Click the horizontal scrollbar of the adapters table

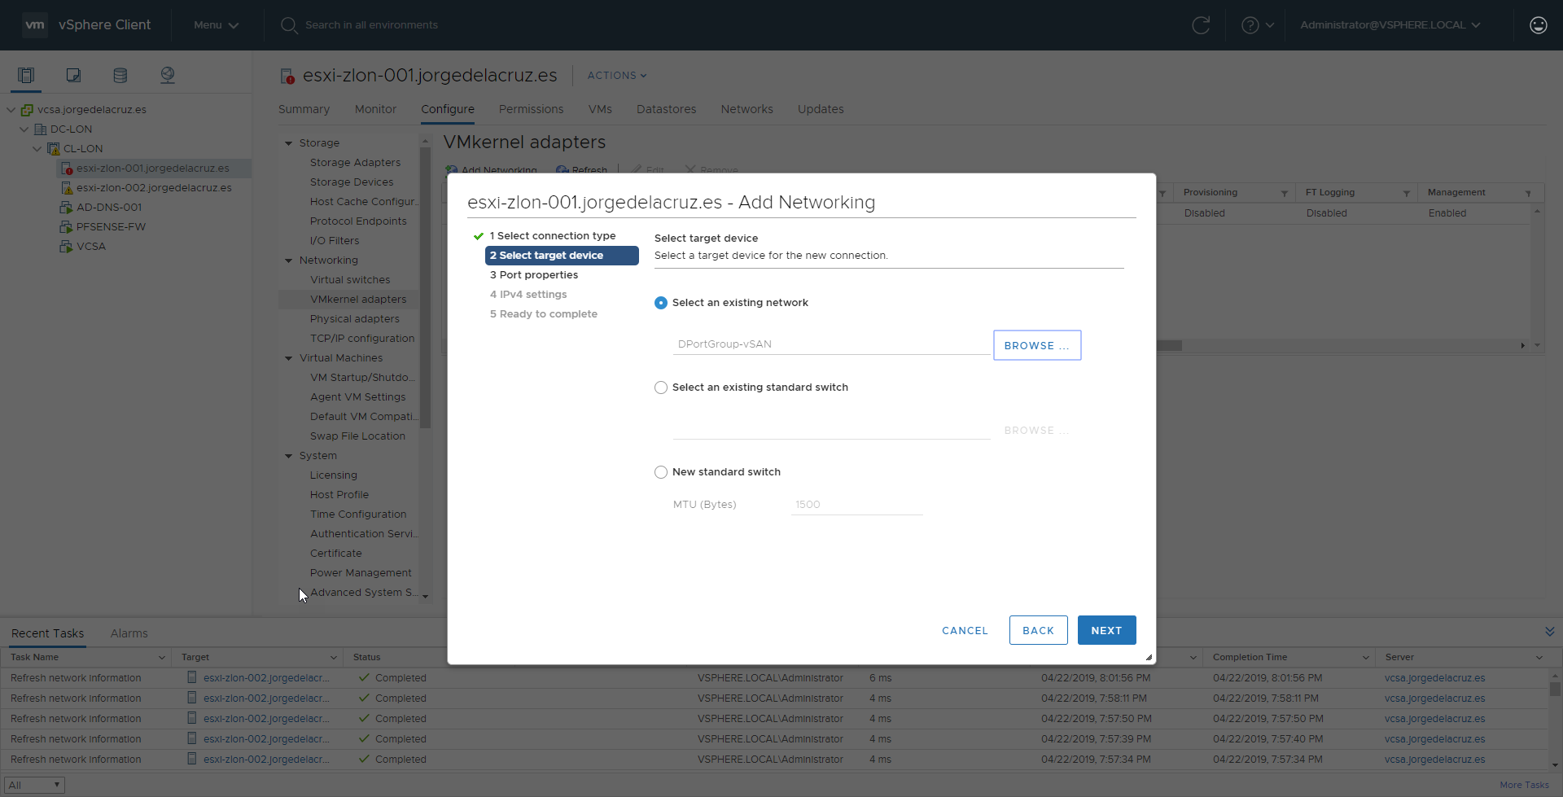pos(1170,345)
